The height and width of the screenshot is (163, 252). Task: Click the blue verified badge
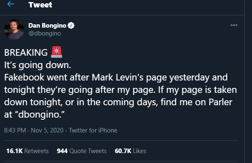(71, 26)
